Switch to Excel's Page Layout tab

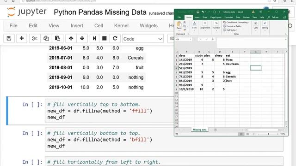[x=216, y=18]
